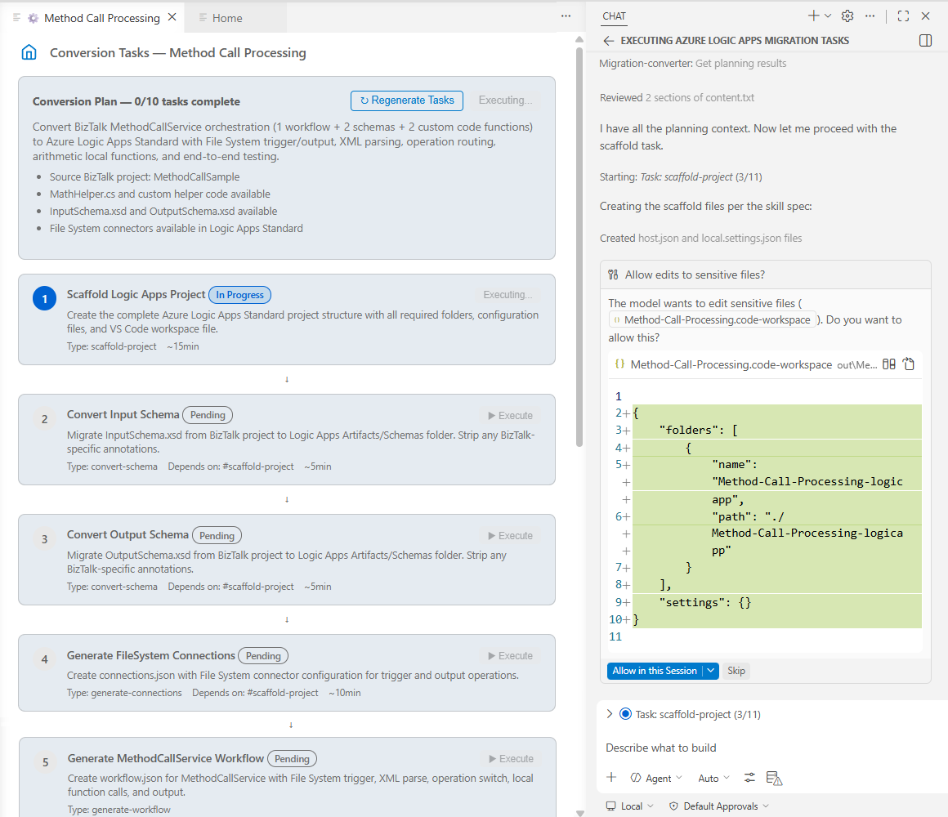Close the Method Call Processing tab
The image size is (948, 817).
172,17
